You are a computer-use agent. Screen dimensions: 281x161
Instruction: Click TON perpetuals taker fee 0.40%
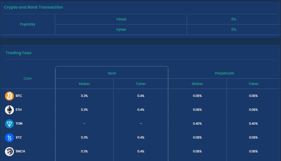tap(254, 124)
